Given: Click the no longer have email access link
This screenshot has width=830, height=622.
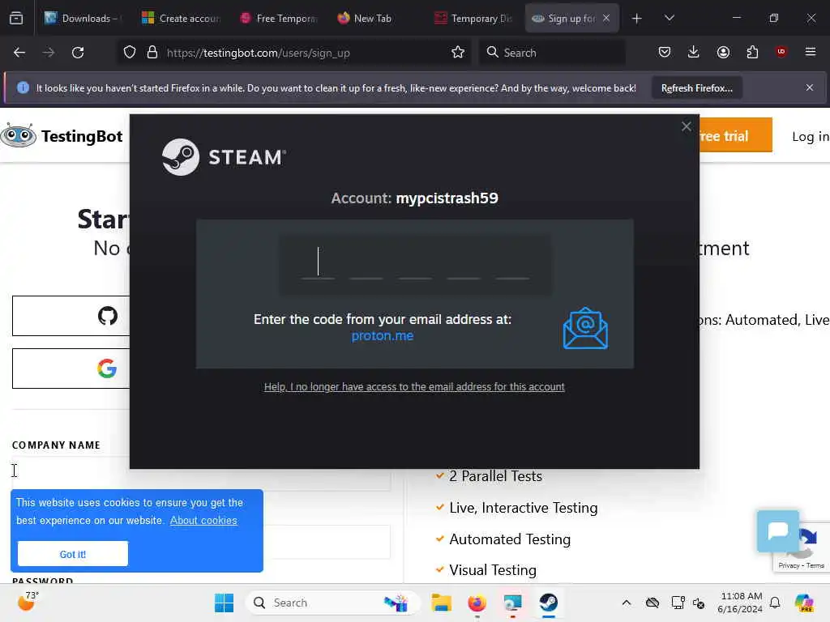Looking at the screenshot, I should click(x=414, y=386).
